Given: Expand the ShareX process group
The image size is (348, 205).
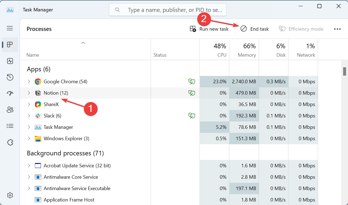Looking at the screenshot, I should point(29,104).
